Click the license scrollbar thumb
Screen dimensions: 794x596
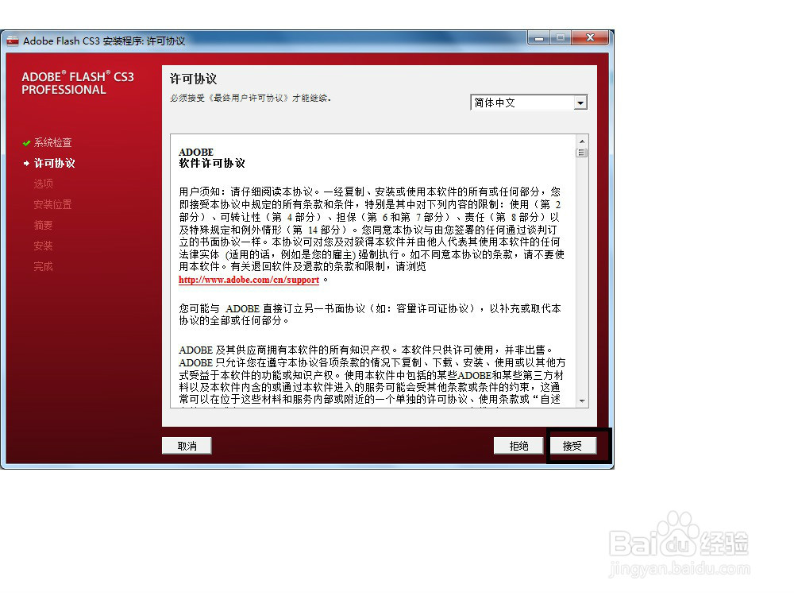click(x=582, y=153)
